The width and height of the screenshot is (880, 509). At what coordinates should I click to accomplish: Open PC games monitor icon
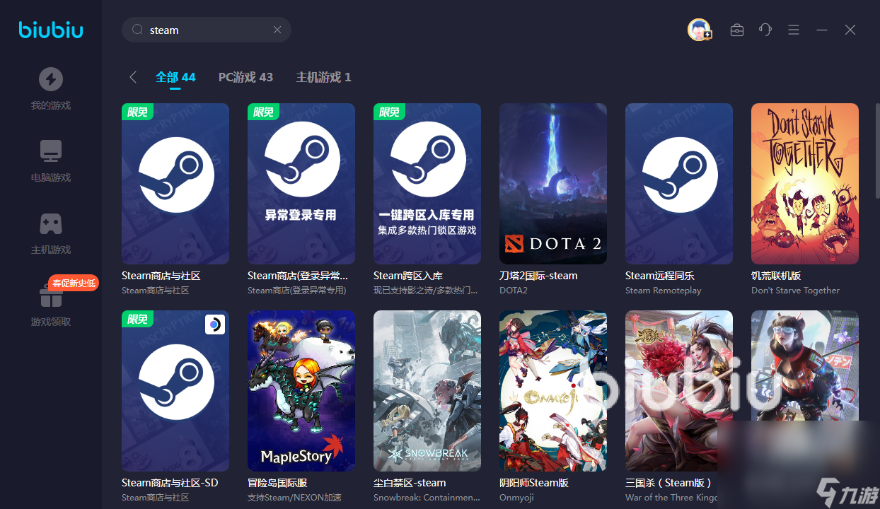coord(51,151)
